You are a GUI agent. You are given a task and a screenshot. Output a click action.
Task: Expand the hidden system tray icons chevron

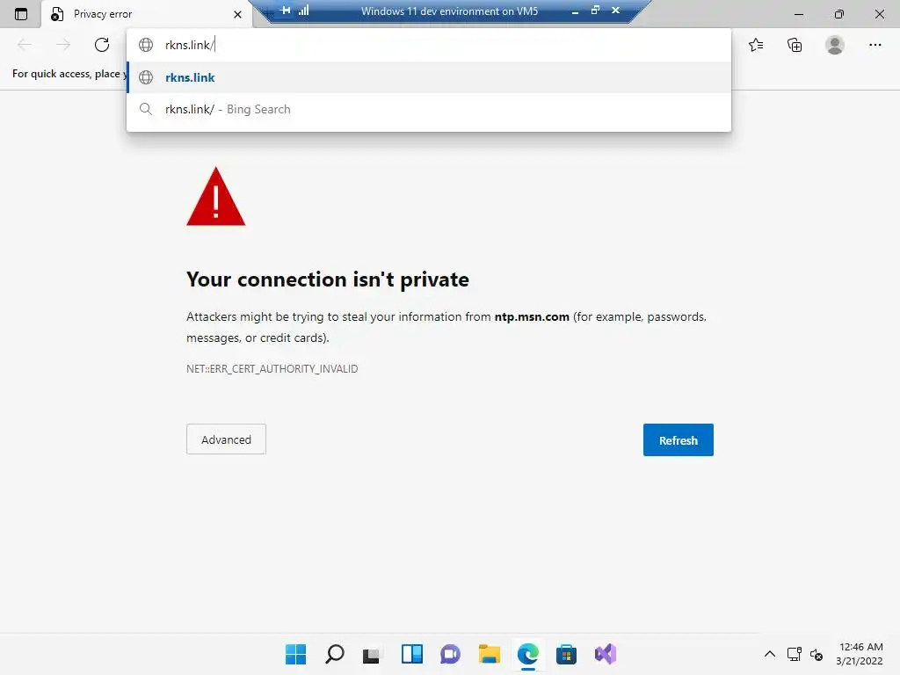point(770,654)
